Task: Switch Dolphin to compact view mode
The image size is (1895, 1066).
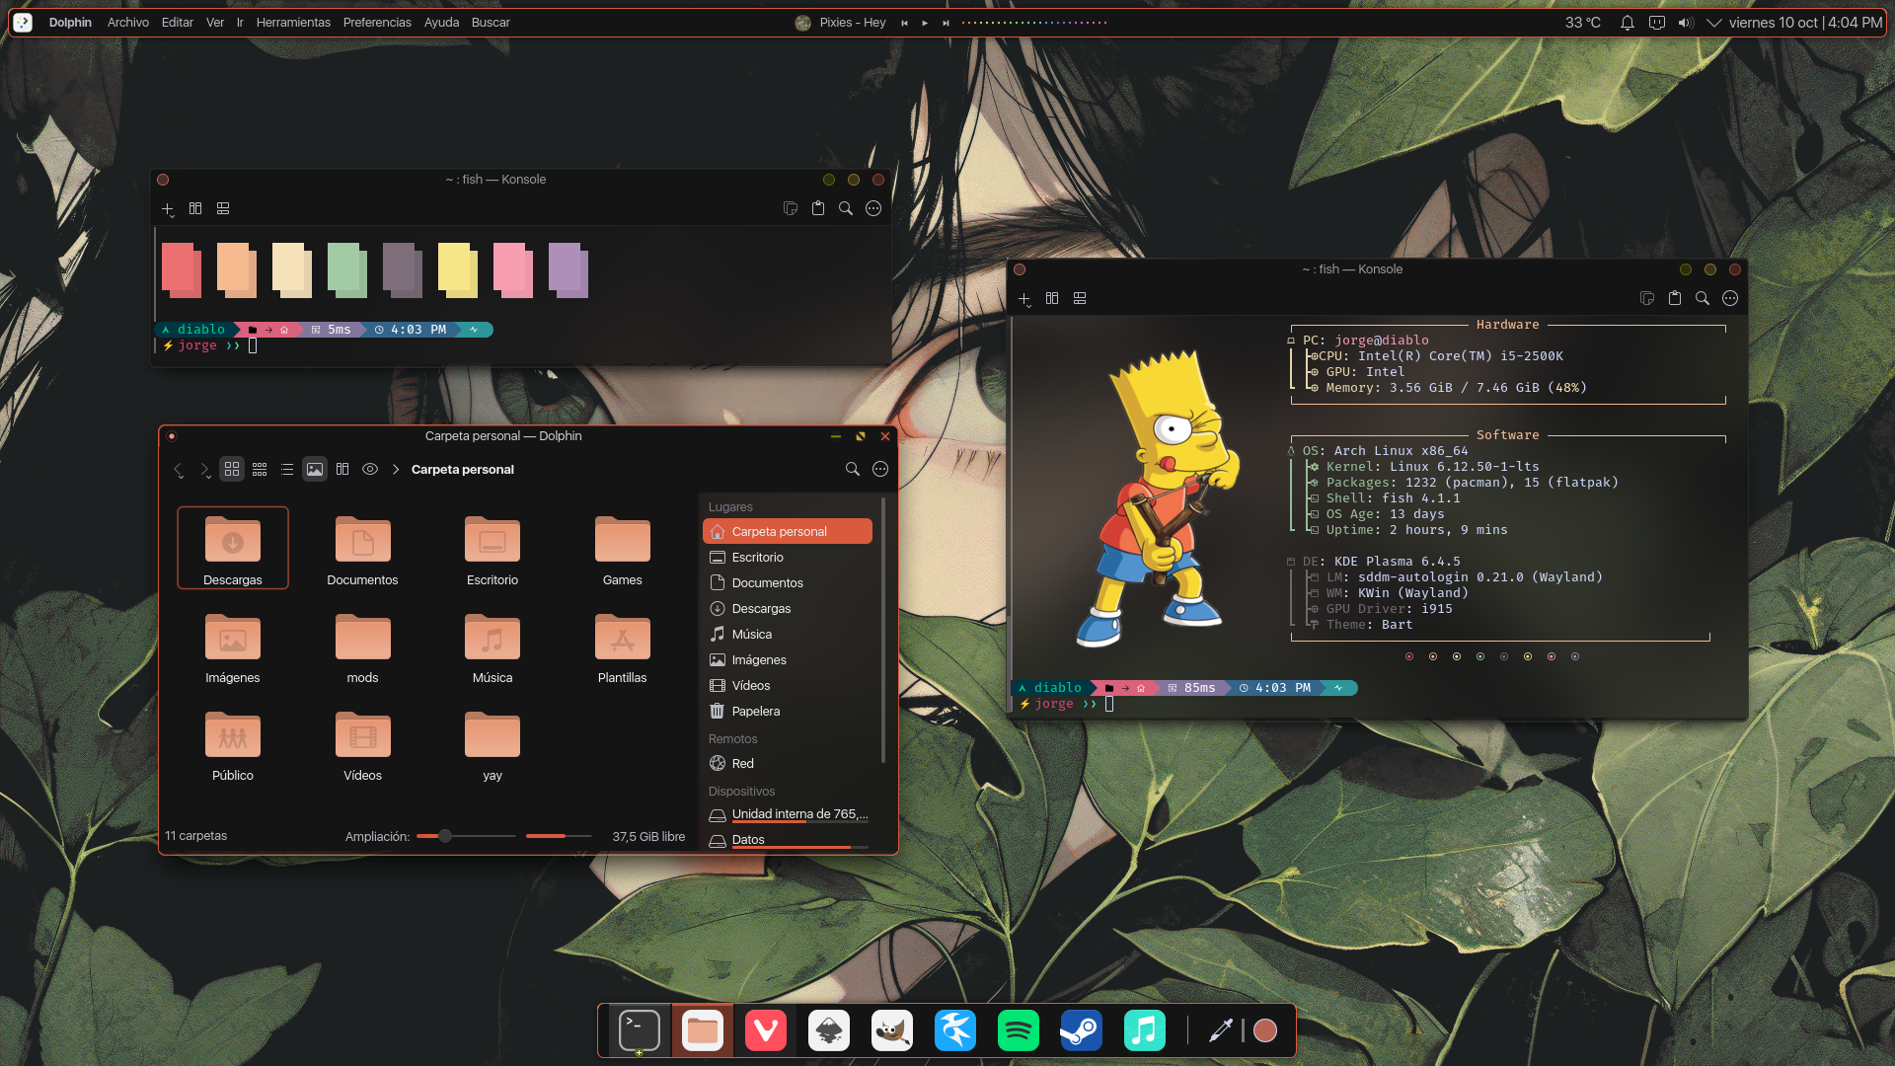Action: pyautogui.click(x=260, y=469)
